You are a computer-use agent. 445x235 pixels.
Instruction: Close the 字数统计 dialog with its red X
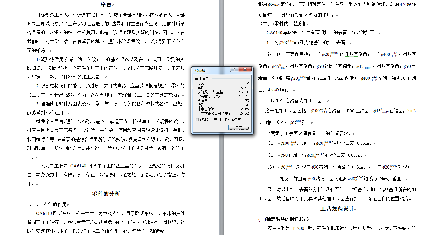click(x=245, y=69)
